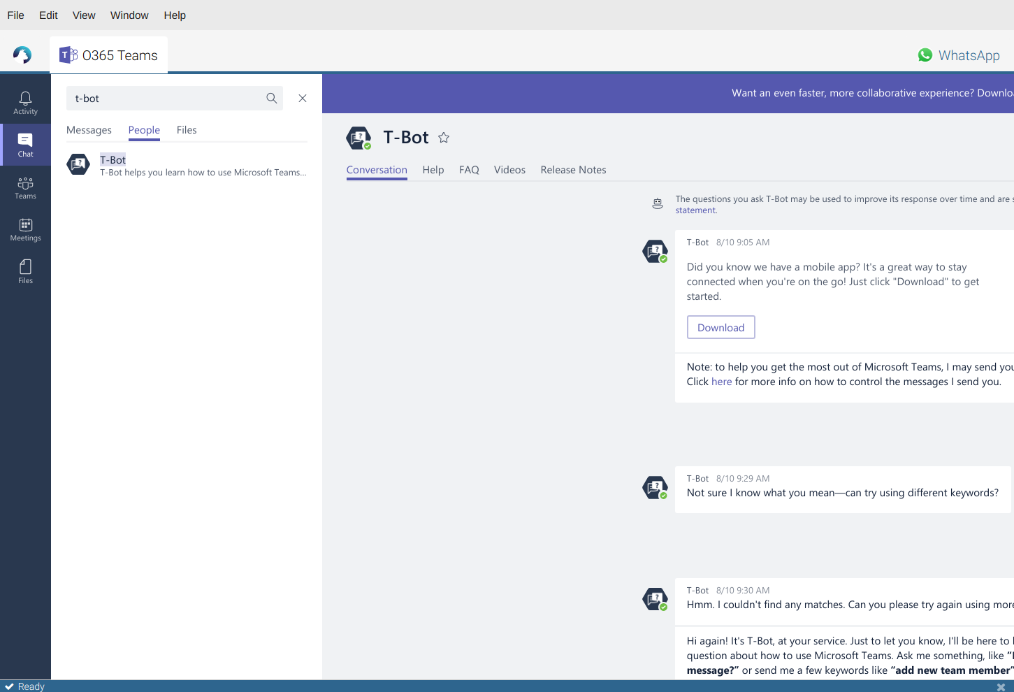Follow the 'here' link for message info
This screenshot has height=692, width=1014.
pos(722,382)
